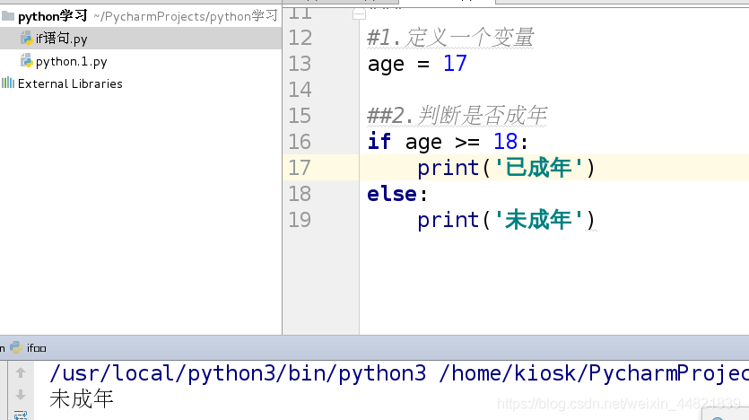Click the 'age' variable on line 13
The image size is (749, 420).
tap(386, 64)
